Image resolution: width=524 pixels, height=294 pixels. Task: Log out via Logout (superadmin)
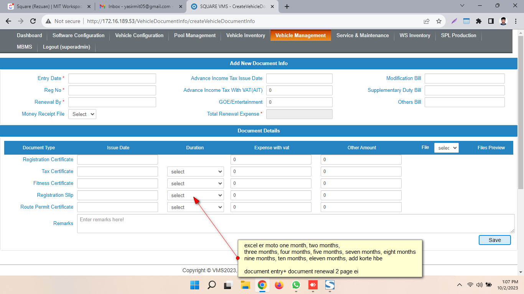click(66, 47)
